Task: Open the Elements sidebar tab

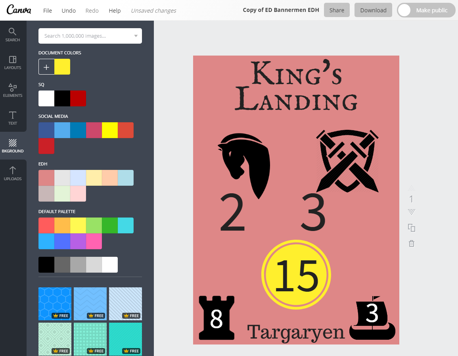Action: [x=13, y=90]
